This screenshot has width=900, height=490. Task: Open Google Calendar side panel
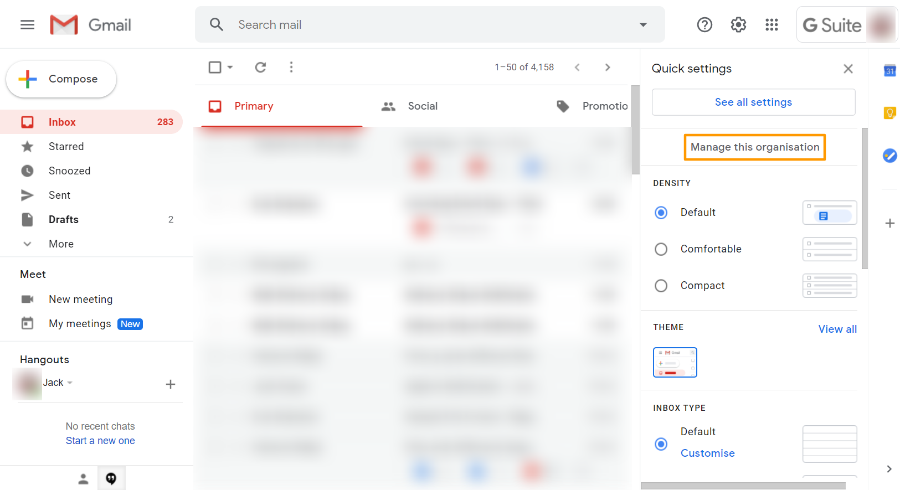click(x=889, y=71)
